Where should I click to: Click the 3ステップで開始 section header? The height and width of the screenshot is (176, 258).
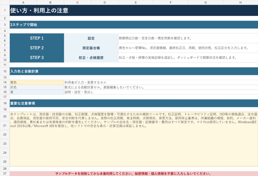134,25
